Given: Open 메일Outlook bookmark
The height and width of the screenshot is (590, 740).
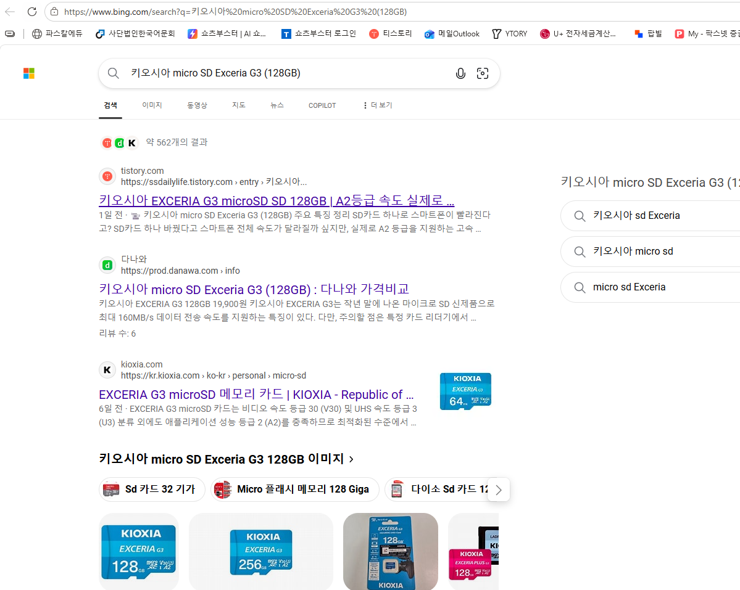Looking at the screenshot, I should point(452,33).
